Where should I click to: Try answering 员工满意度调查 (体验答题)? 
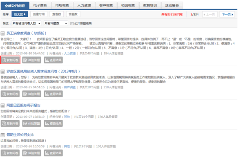pos(31,60)
